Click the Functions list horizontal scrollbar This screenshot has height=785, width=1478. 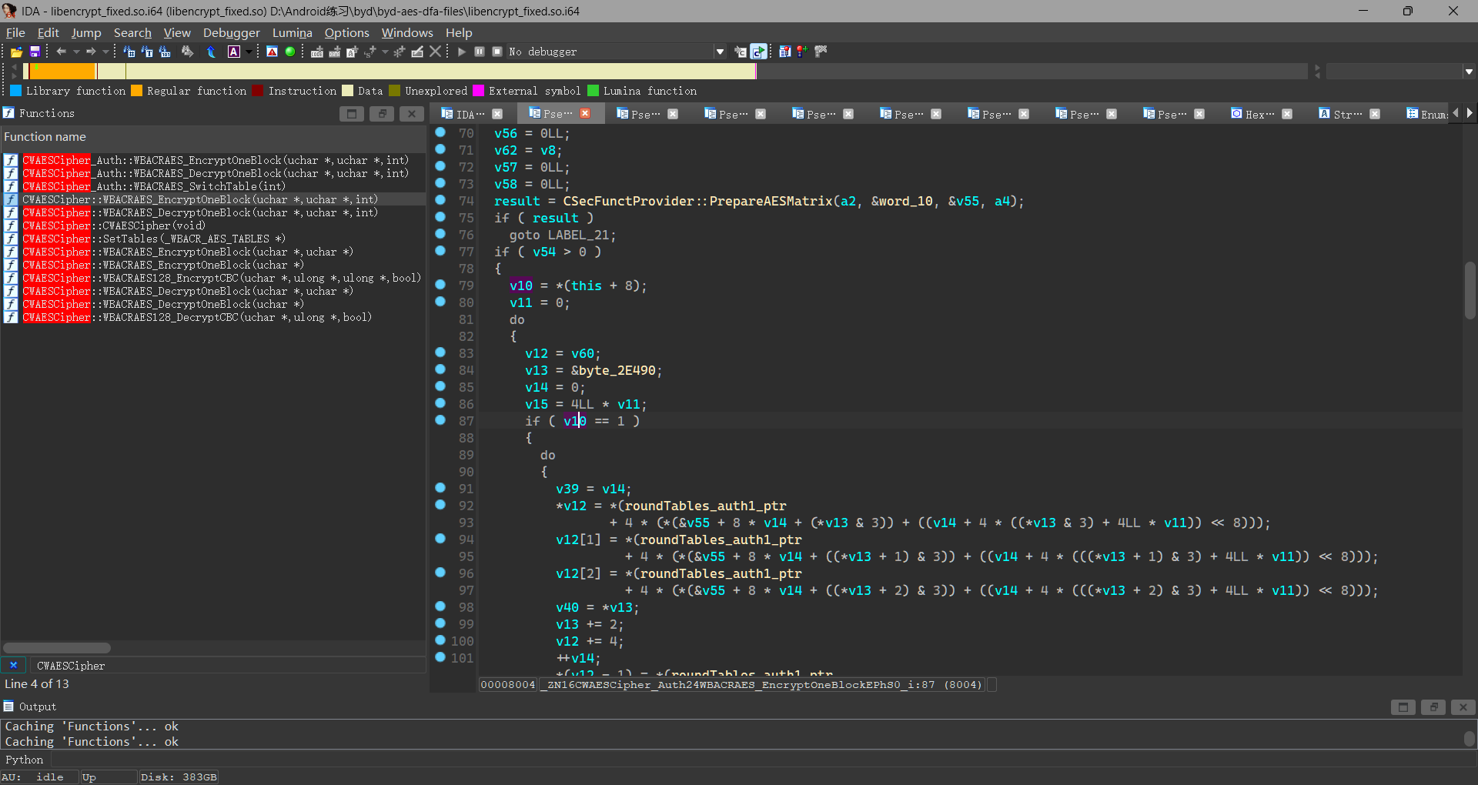[57, 648]
